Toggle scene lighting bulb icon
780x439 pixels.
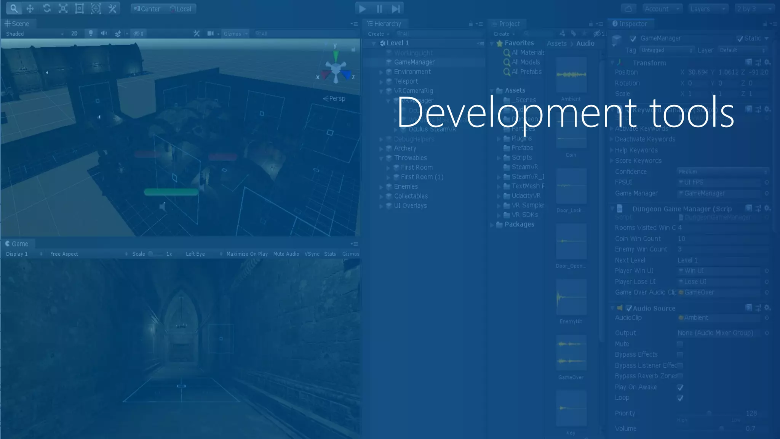(x=91, y=34)
